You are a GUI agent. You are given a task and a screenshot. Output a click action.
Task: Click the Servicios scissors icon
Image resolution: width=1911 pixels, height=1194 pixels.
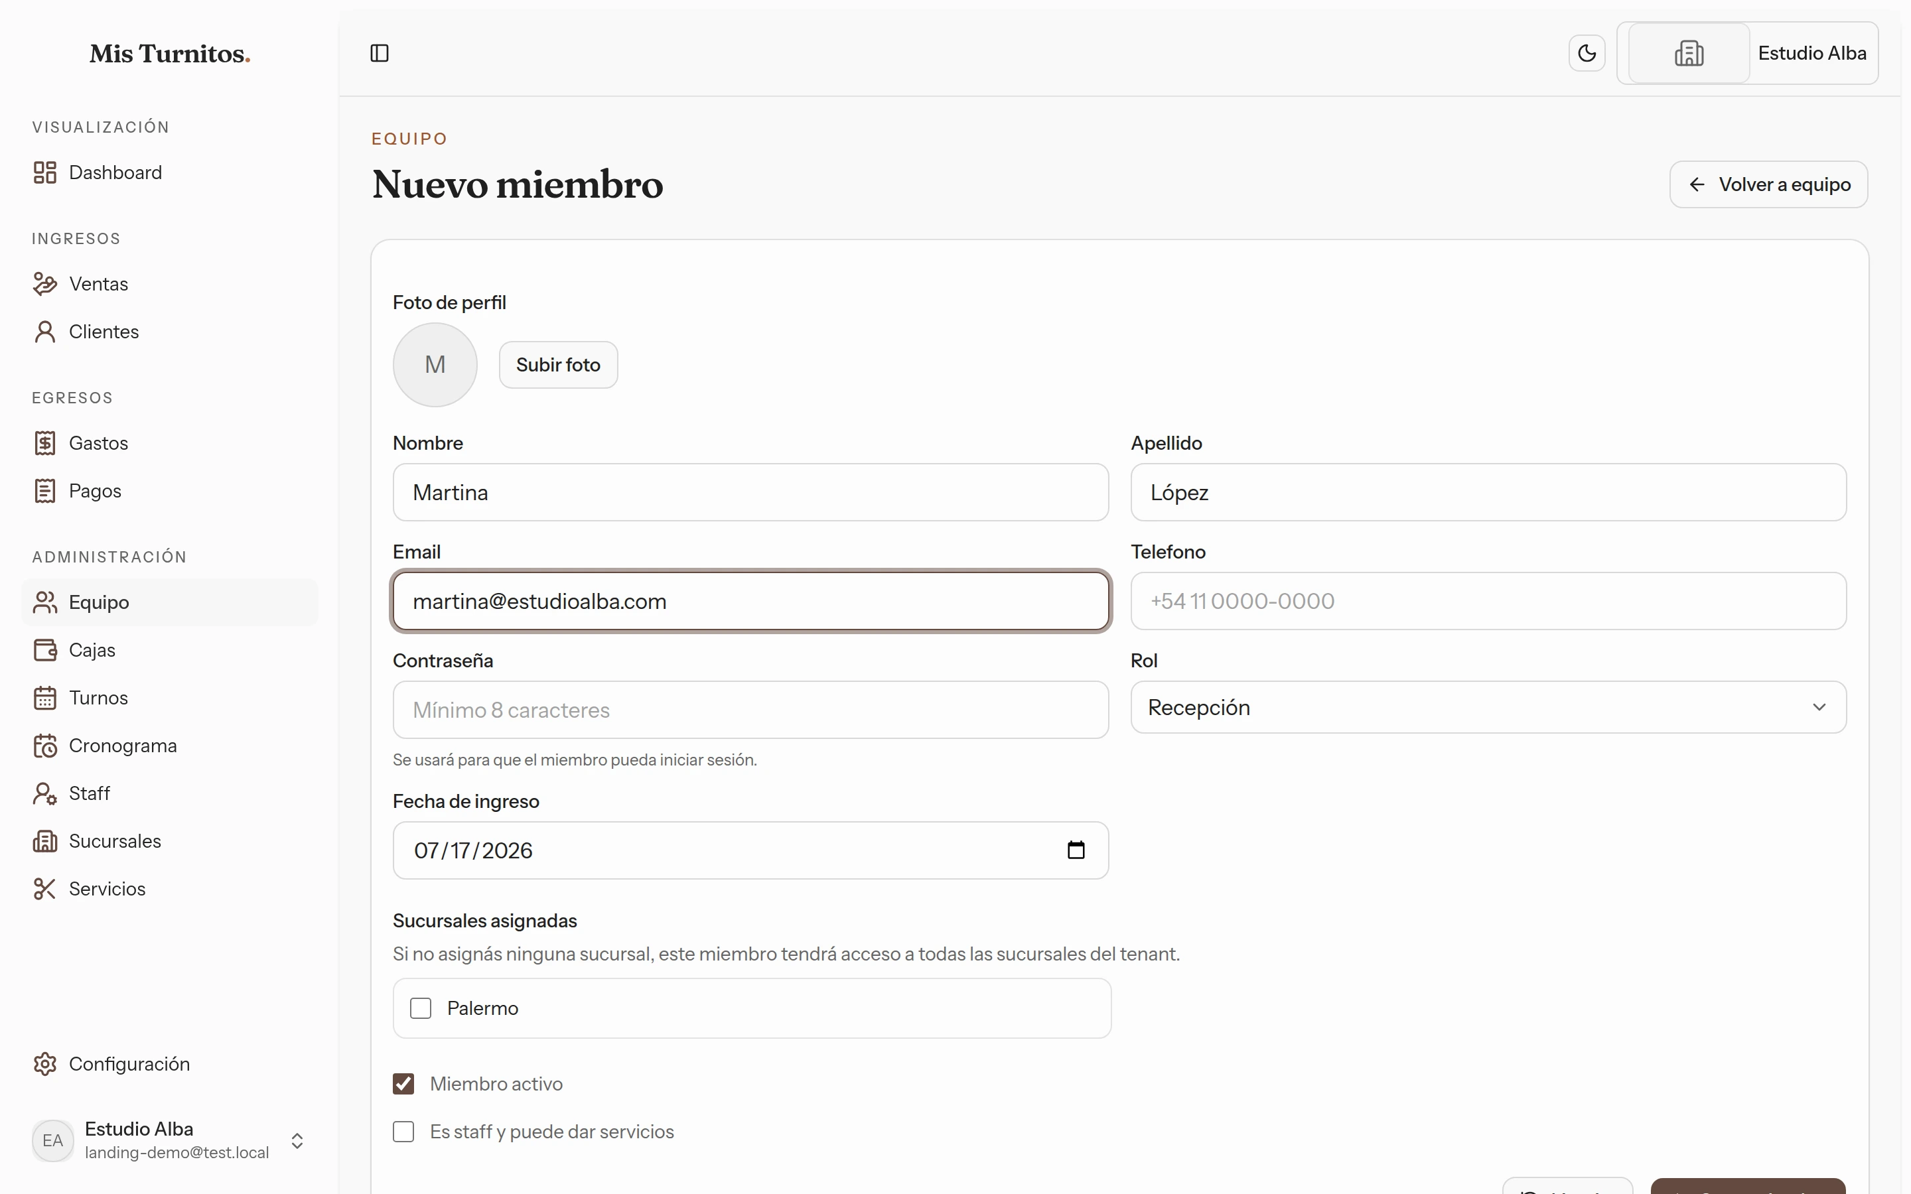pos(45,889)
